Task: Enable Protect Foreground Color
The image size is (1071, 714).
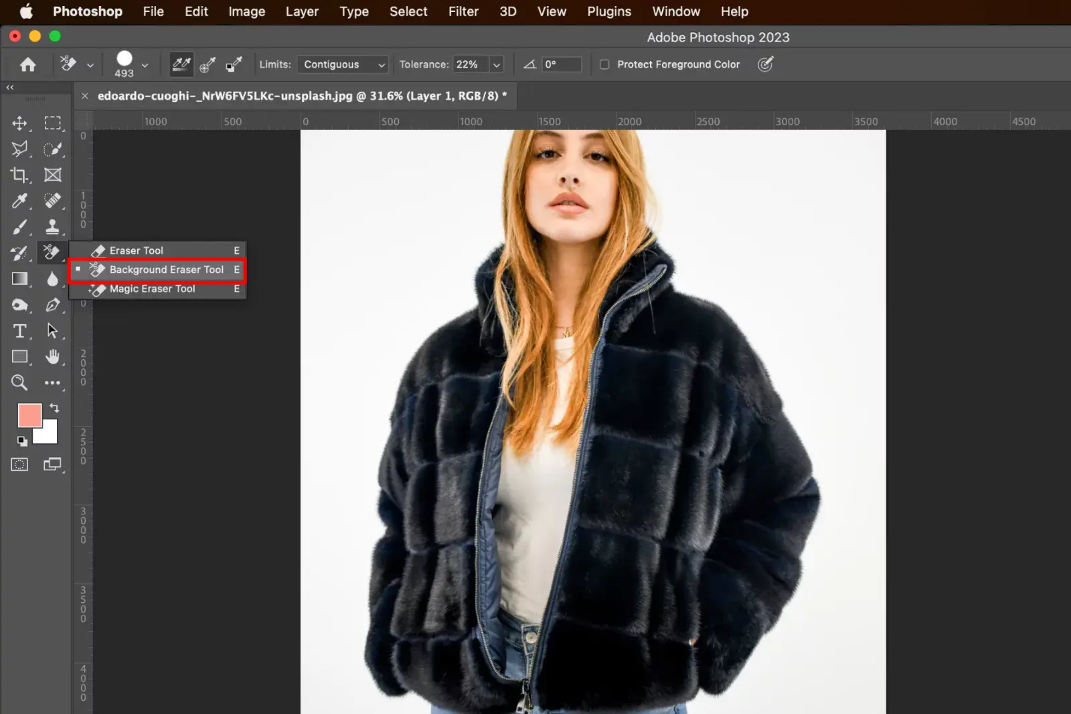Action: click(x=604, y=64)
